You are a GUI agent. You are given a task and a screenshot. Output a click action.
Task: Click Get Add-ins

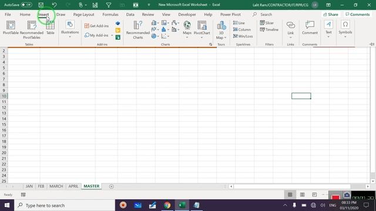coord(96,26)
